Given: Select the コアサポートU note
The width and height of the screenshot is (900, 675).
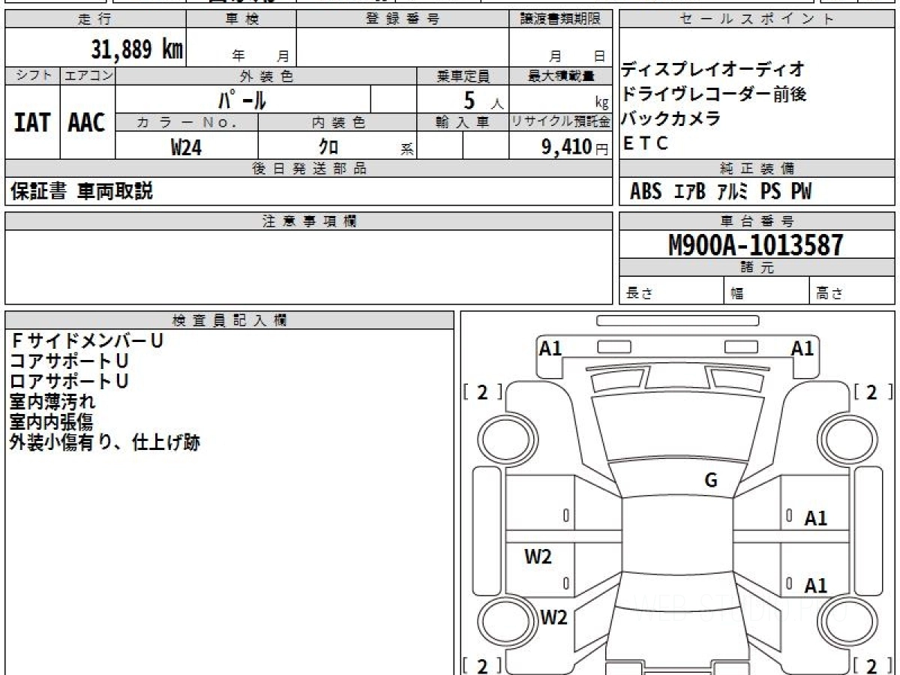Looking at the screenshot, I should 69,361.
